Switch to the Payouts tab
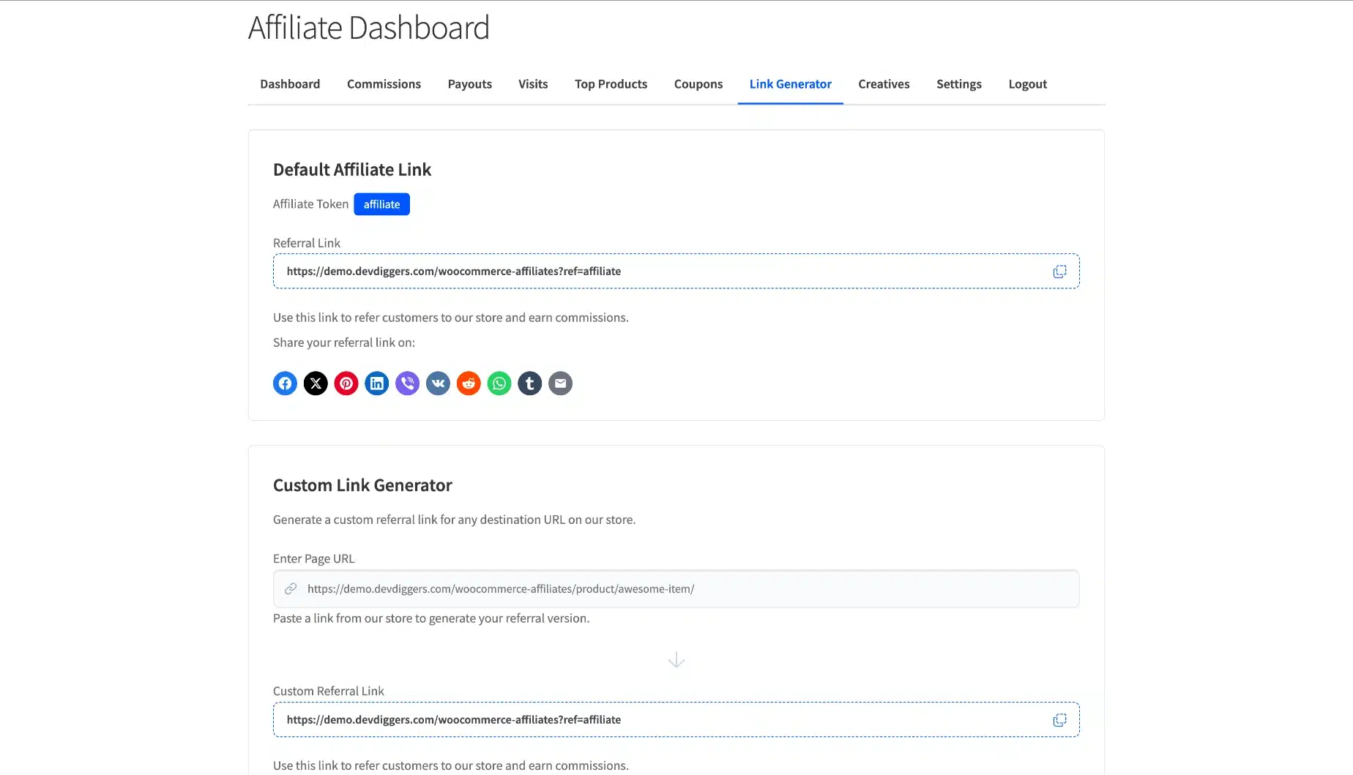Viewport: 1353px width, 775px height. coord(469,84)
